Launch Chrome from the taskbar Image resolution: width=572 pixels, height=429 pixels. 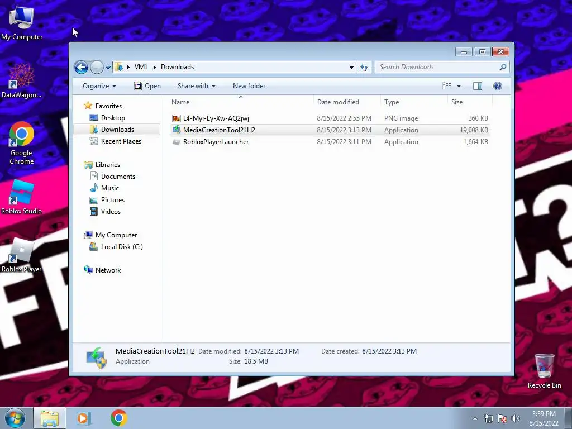point(119,418)
